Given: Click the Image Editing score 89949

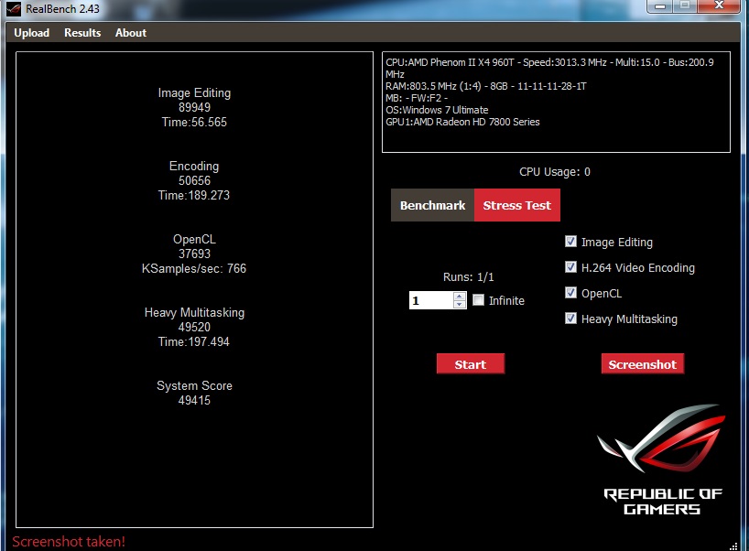Looking at the screenshot, I should pos(194,107).
